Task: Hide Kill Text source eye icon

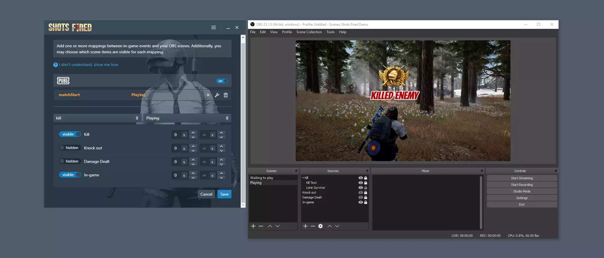Action: tap(360, 183)
